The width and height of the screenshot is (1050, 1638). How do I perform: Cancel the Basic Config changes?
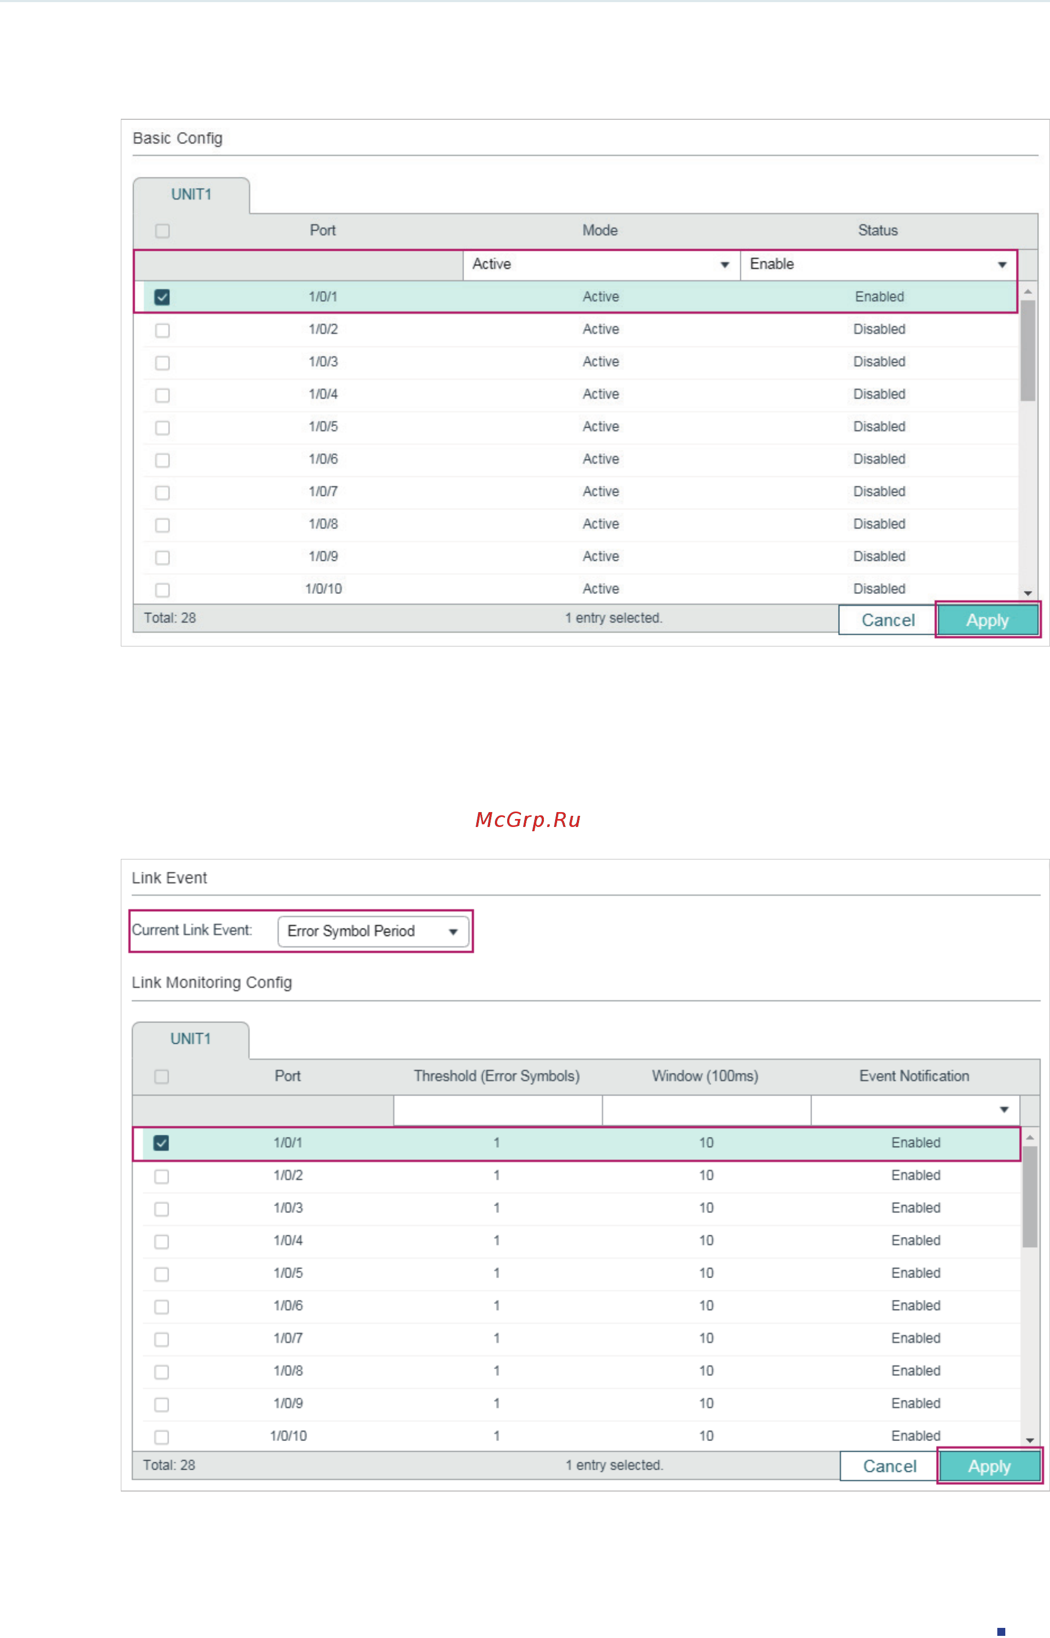pos(888,620)
